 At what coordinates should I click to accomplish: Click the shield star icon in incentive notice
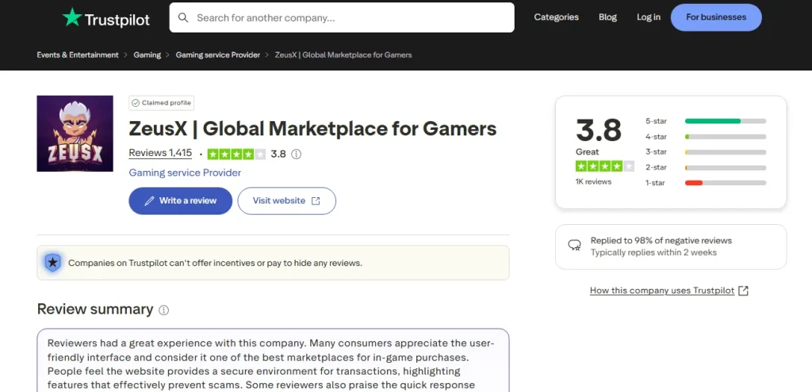point(52,263)
